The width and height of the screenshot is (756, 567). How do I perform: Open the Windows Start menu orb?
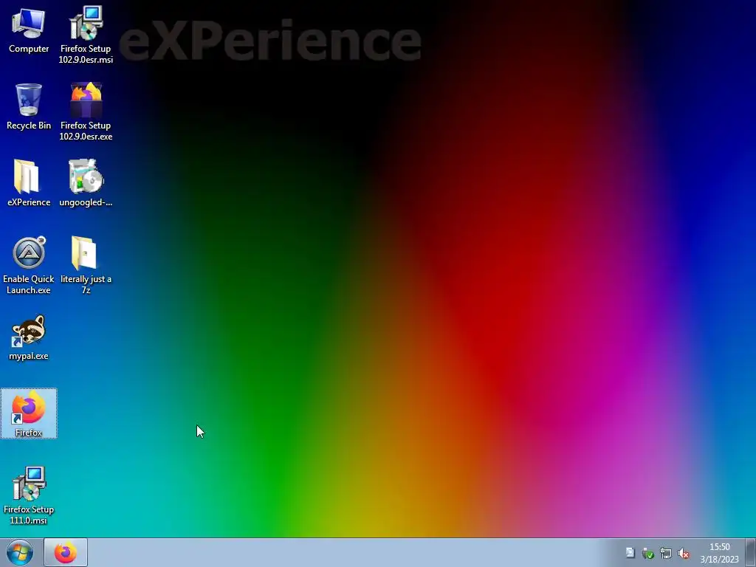click(x=20, y=552)
